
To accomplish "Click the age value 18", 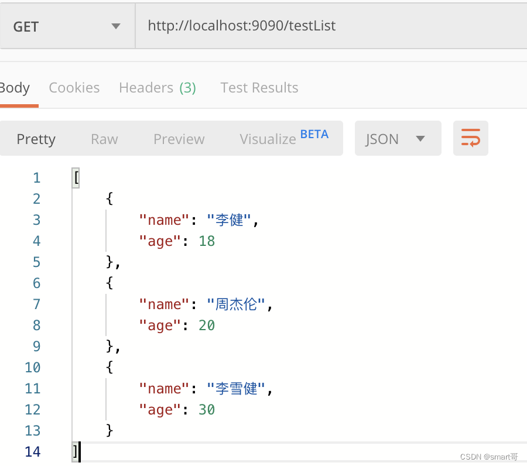I will click(207, 241).
